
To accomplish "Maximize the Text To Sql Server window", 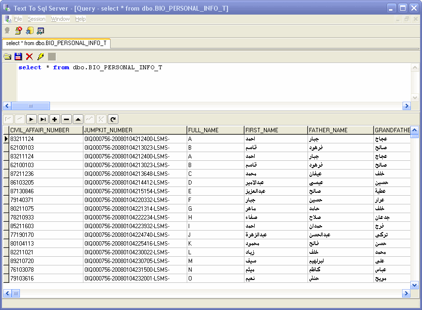I will coord(403,8).
